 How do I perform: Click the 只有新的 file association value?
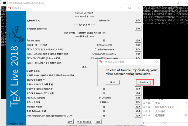pyautogui.click(x=104, y=102)
